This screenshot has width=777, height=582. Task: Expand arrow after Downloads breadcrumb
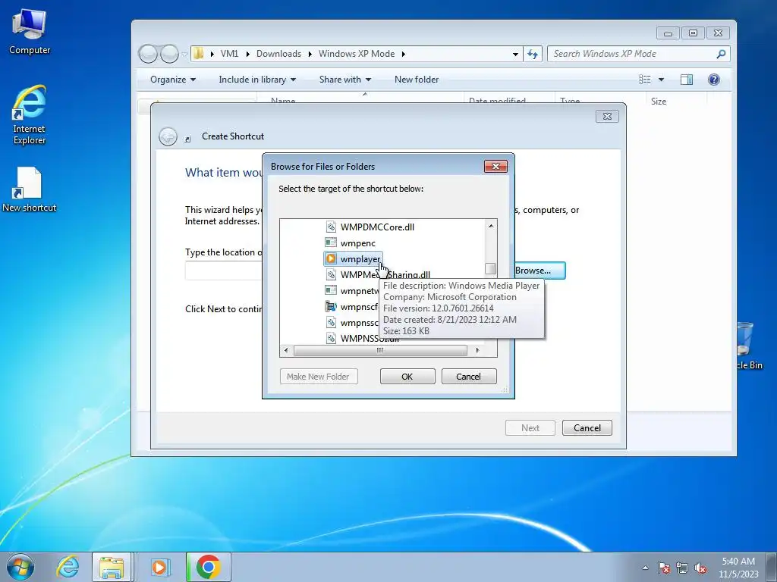pos(310,54)
